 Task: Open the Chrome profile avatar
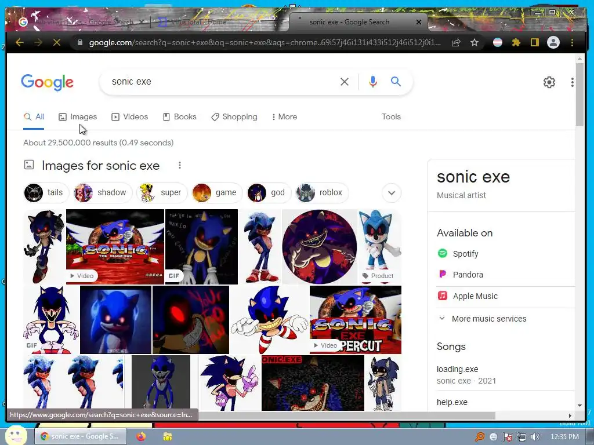(x=553, y=42)
